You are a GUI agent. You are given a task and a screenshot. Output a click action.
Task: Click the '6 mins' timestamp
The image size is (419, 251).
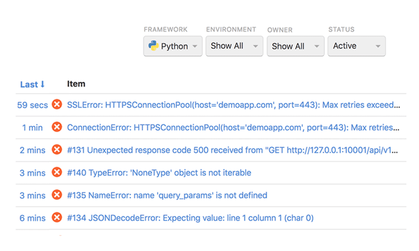pos(32,219)
